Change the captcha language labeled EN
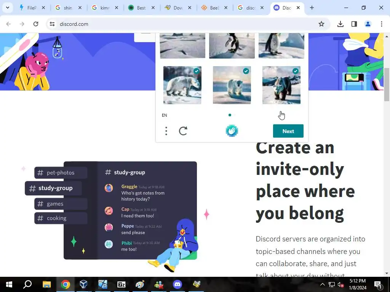The image size is (390, 292). point(165,115)
